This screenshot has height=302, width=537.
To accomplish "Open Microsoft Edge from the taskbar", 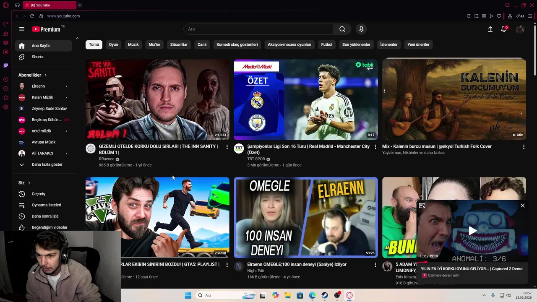I will [312, 295].
